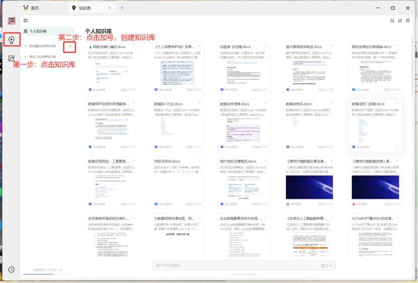Click the plus icon to create knowledge base
This screenshot has height=283, width=418.
pos(70,46)
